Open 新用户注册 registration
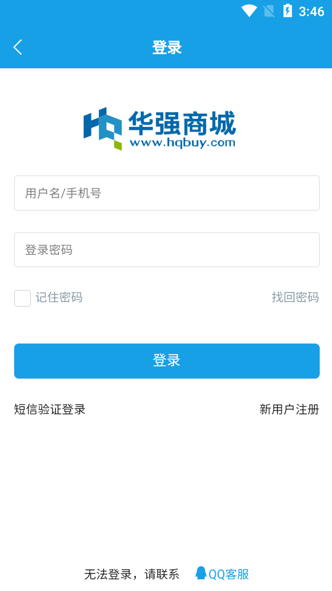 click(x=289, y=409)
